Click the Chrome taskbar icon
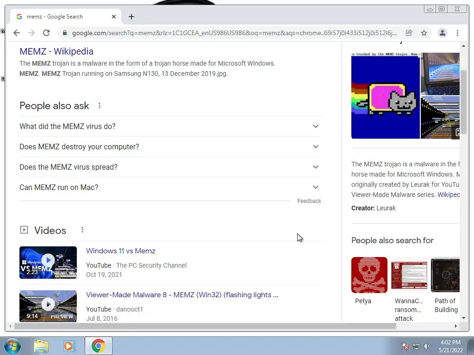The height and width of the screenshot is (355, 474). click(x=99, y=346)
